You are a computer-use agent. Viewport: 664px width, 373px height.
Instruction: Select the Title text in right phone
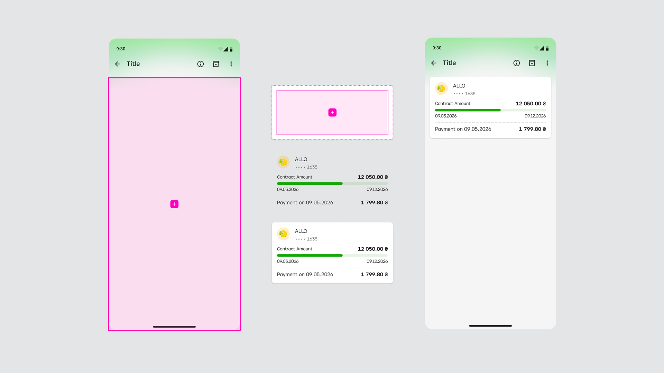coord(449,63)
